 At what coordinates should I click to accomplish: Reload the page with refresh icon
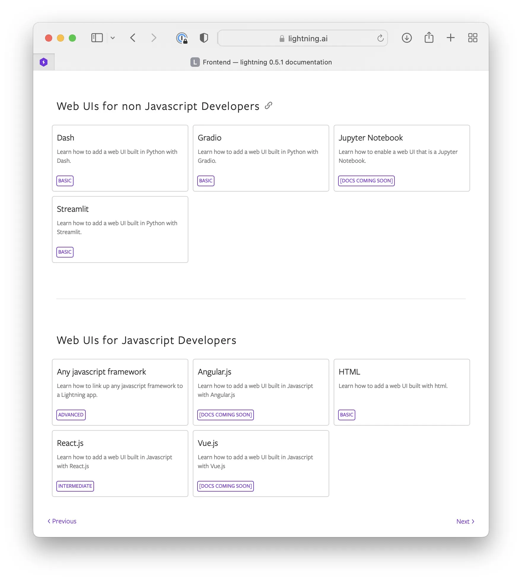(381, 38)
